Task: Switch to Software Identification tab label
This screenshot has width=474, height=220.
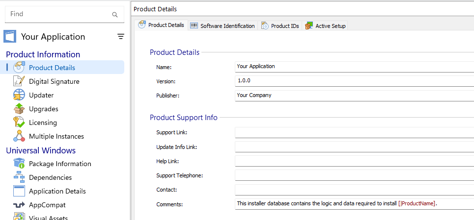Action: tap(227, 26)
